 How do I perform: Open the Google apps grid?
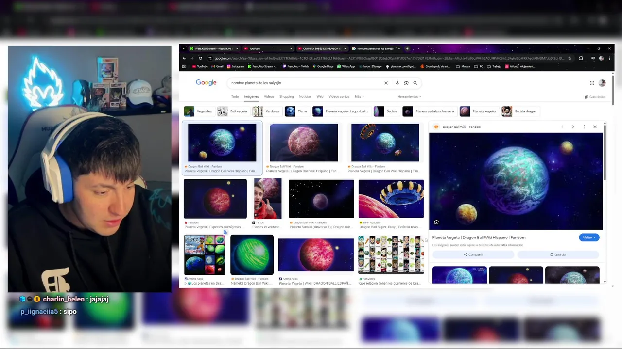point(592,83)
